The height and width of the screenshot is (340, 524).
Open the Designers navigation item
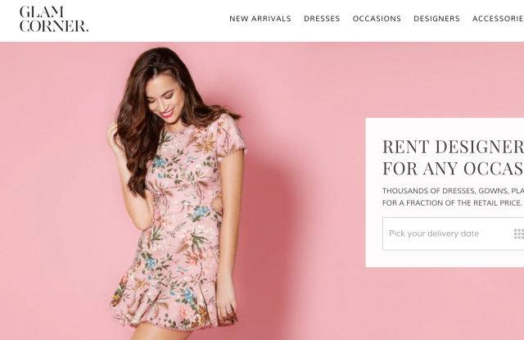(436, 19)
